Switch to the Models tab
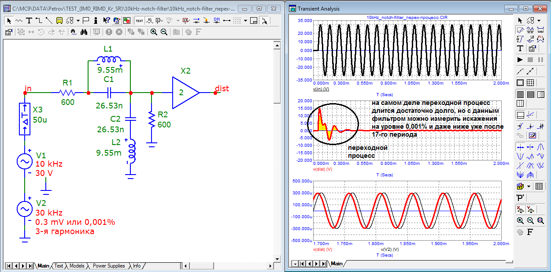 (x=76, y=266)
